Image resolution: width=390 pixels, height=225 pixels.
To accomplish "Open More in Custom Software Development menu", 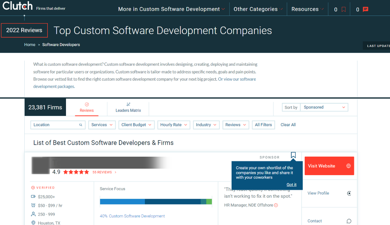I will pos(171,9).
